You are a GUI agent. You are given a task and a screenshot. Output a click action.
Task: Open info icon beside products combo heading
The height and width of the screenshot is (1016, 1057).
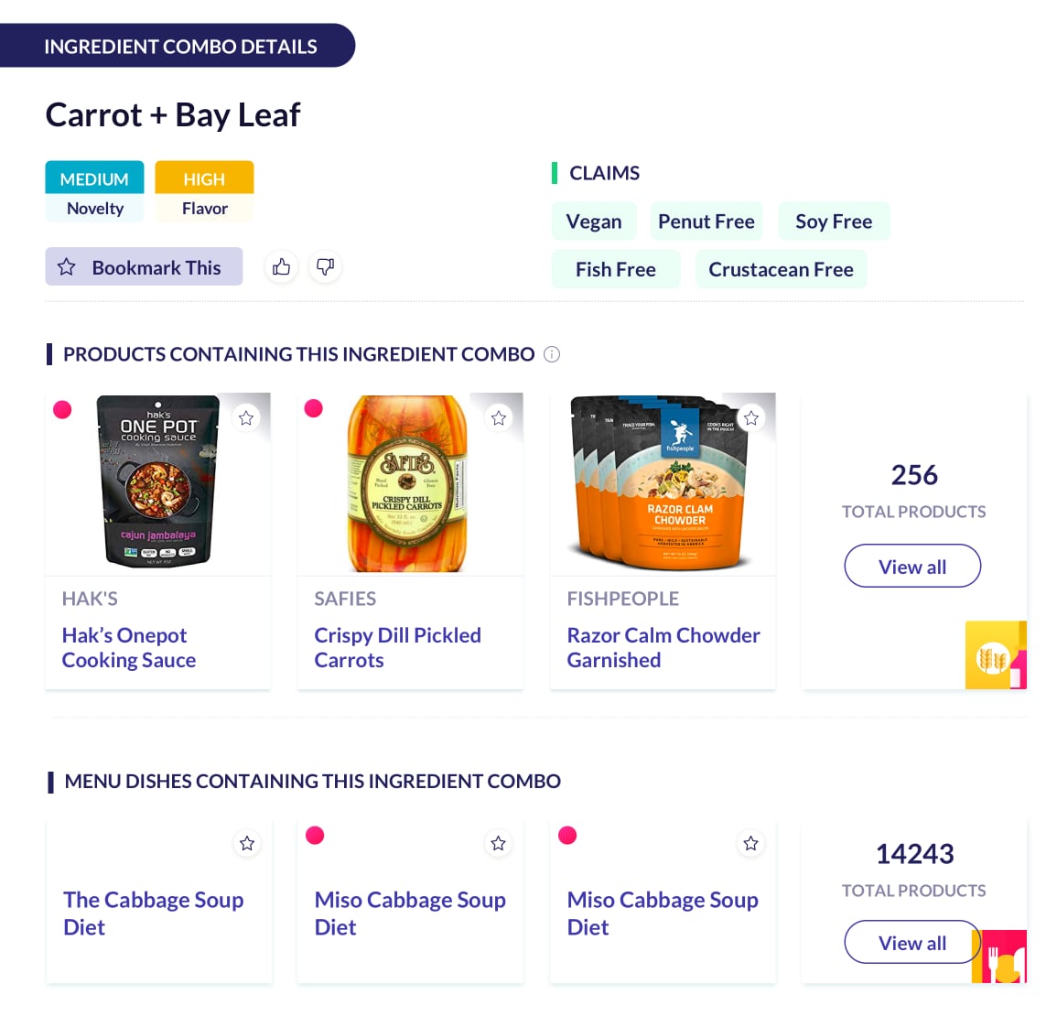[x=552, y=354]
